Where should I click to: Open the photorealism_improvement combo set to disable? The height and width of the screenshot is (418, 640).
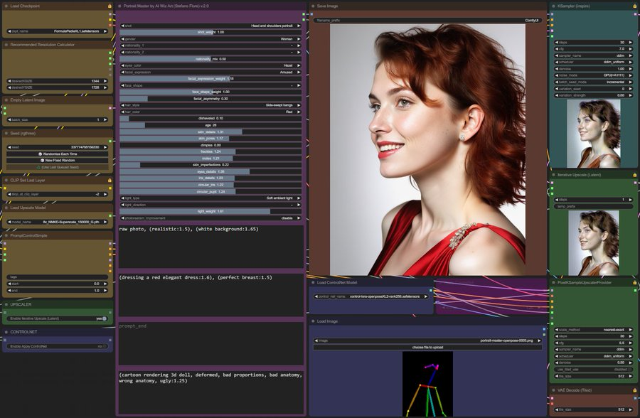(210, 218)
